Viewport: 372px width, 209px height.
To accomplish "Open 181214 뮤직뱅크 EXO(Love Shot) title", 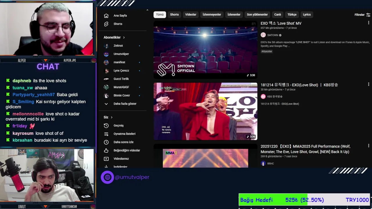I will click(299, 85).
